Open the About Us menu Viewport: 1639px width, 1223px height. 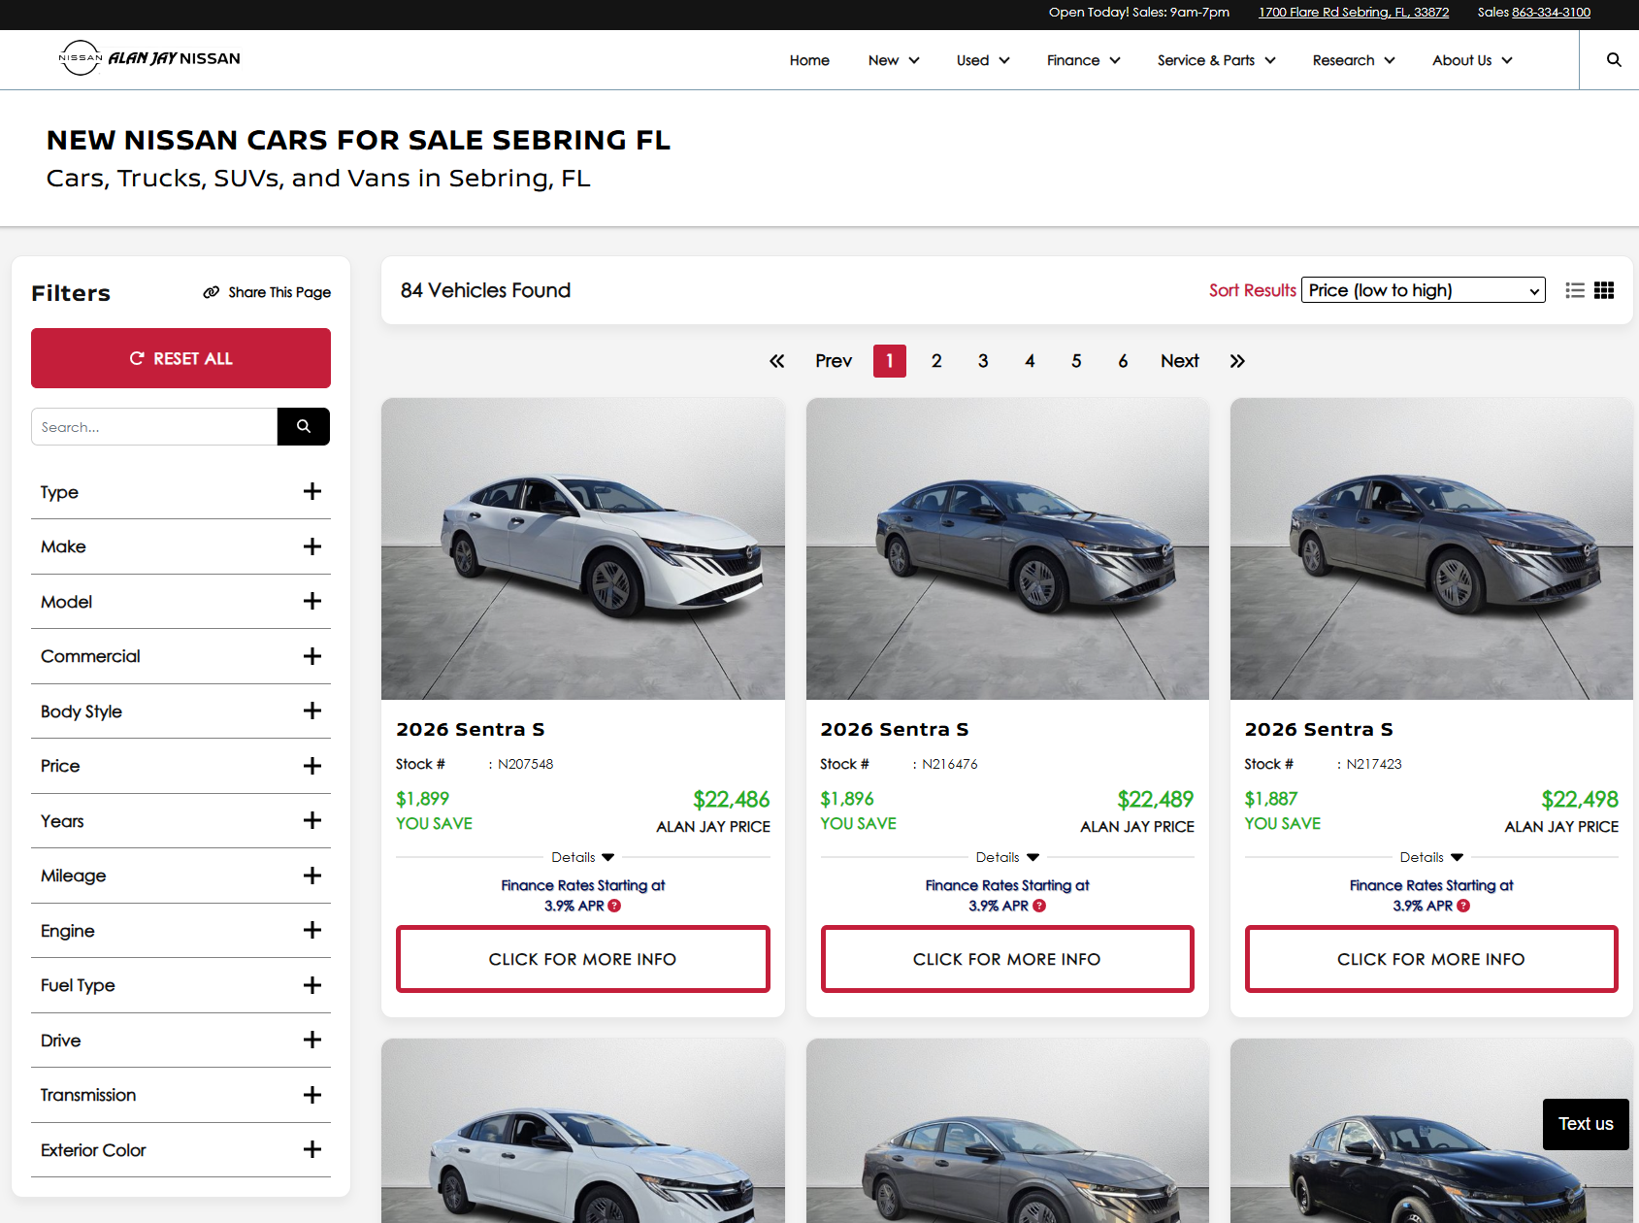coord(1472,60)
